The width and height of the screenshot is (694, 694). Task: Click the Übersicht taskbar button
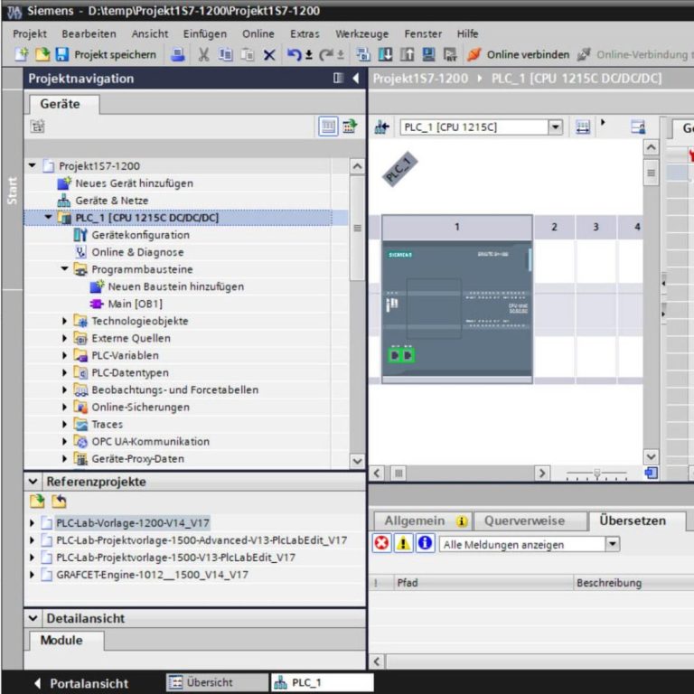tap(217, 682)
